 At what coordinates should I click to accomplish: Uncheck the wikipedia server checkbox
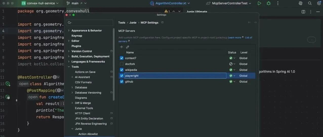coord(122,70)
